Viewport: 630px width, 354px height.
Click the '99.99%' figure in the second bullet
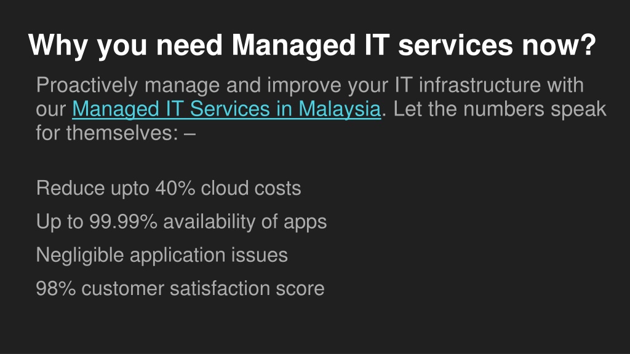pos(123,221)
